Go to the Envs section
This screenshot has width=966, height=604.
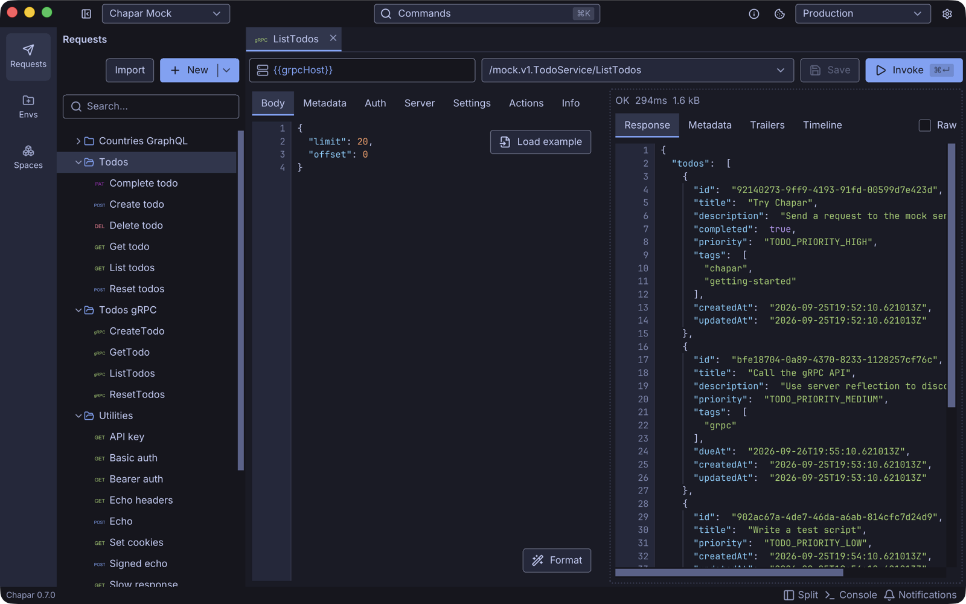(28, 107)
